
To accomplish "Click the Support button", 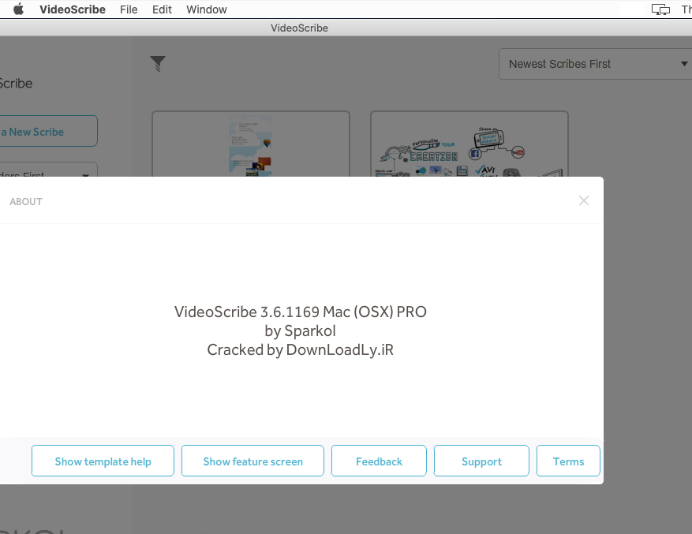I will [x=481, y=461].
